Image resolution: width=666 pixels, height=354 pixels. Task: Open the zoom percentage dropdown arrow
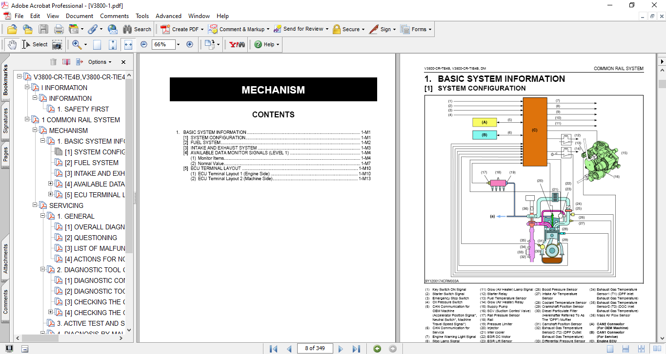click(x=178, y=44)
